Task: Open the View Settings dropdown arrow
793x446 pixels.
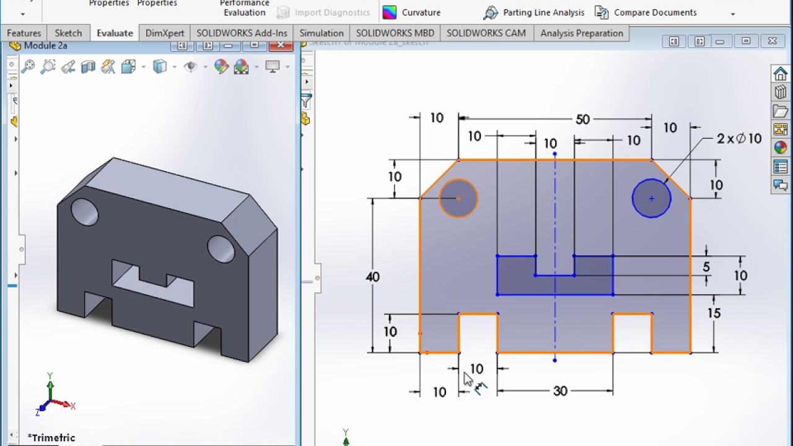Action: (287, 67)
